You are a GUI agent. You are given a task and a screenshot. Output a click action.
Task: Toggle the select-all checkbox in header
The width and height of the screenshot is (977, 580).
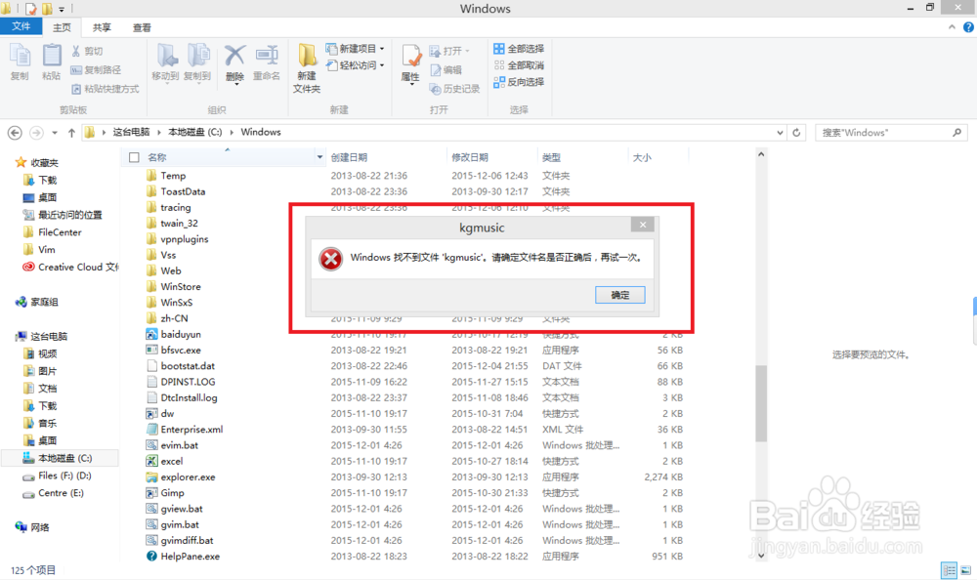(x=134, y=157)
